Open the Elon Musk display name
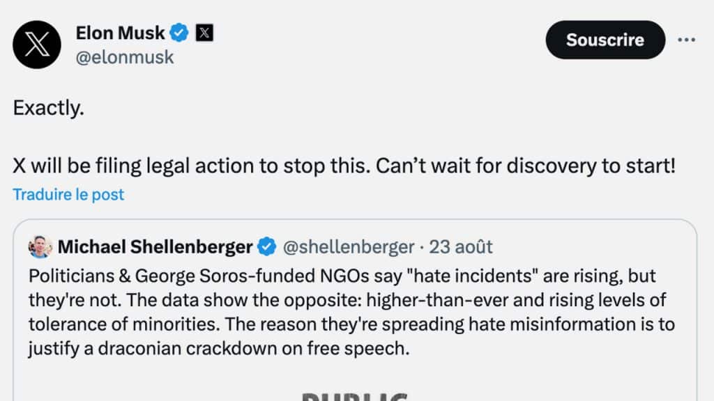714x401 pixels. (x=120, y=32)
